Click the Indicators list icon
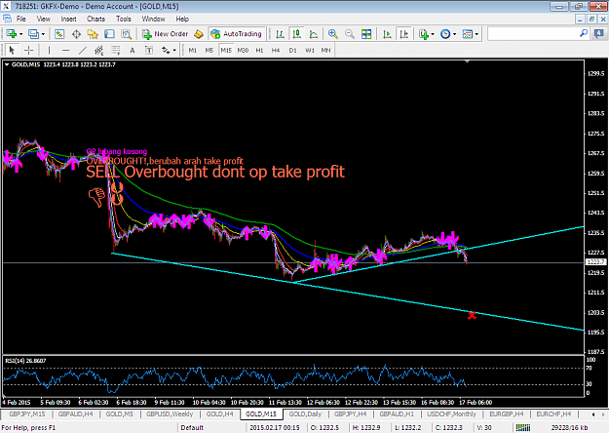The height and width of the screenshot is (433, 609). (424, 34)
